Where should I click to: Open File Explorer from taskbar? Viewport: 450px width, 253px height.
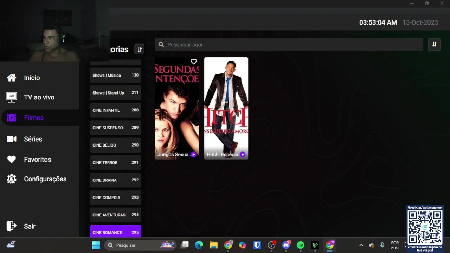tap(213, 245)
